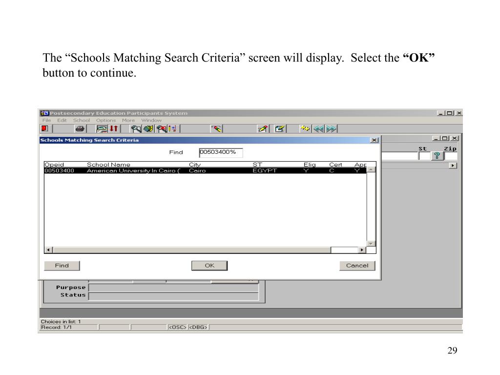Image resolution: width=500 pixels, height=375 pixels.
Task: Click the Opeid value 00503400
Action: pyautogui.click(x=59, y=170)
